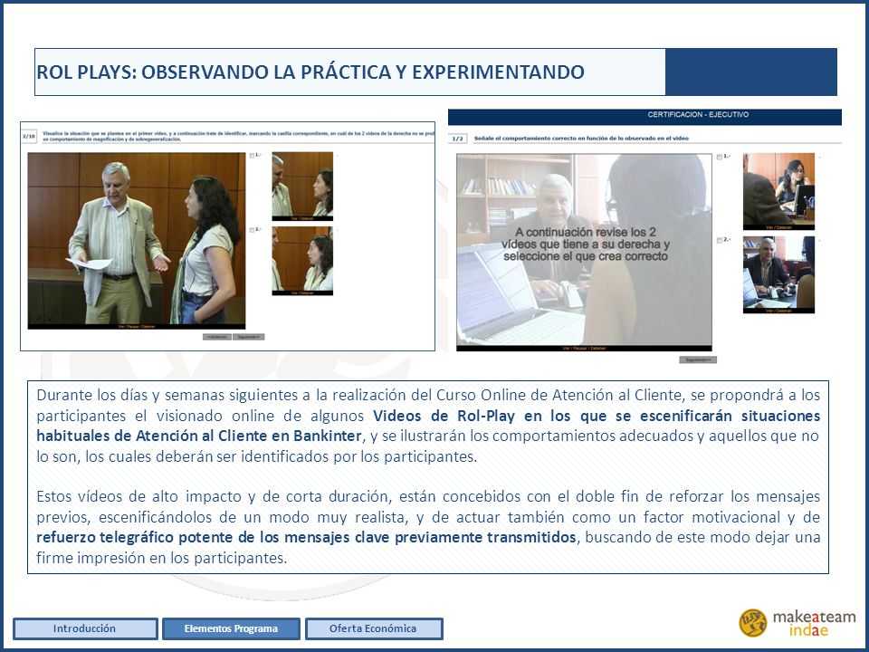Click Ver / Detener under left option 1 thumbnail
The image size is (869, 652).
(x=302, y=218)
